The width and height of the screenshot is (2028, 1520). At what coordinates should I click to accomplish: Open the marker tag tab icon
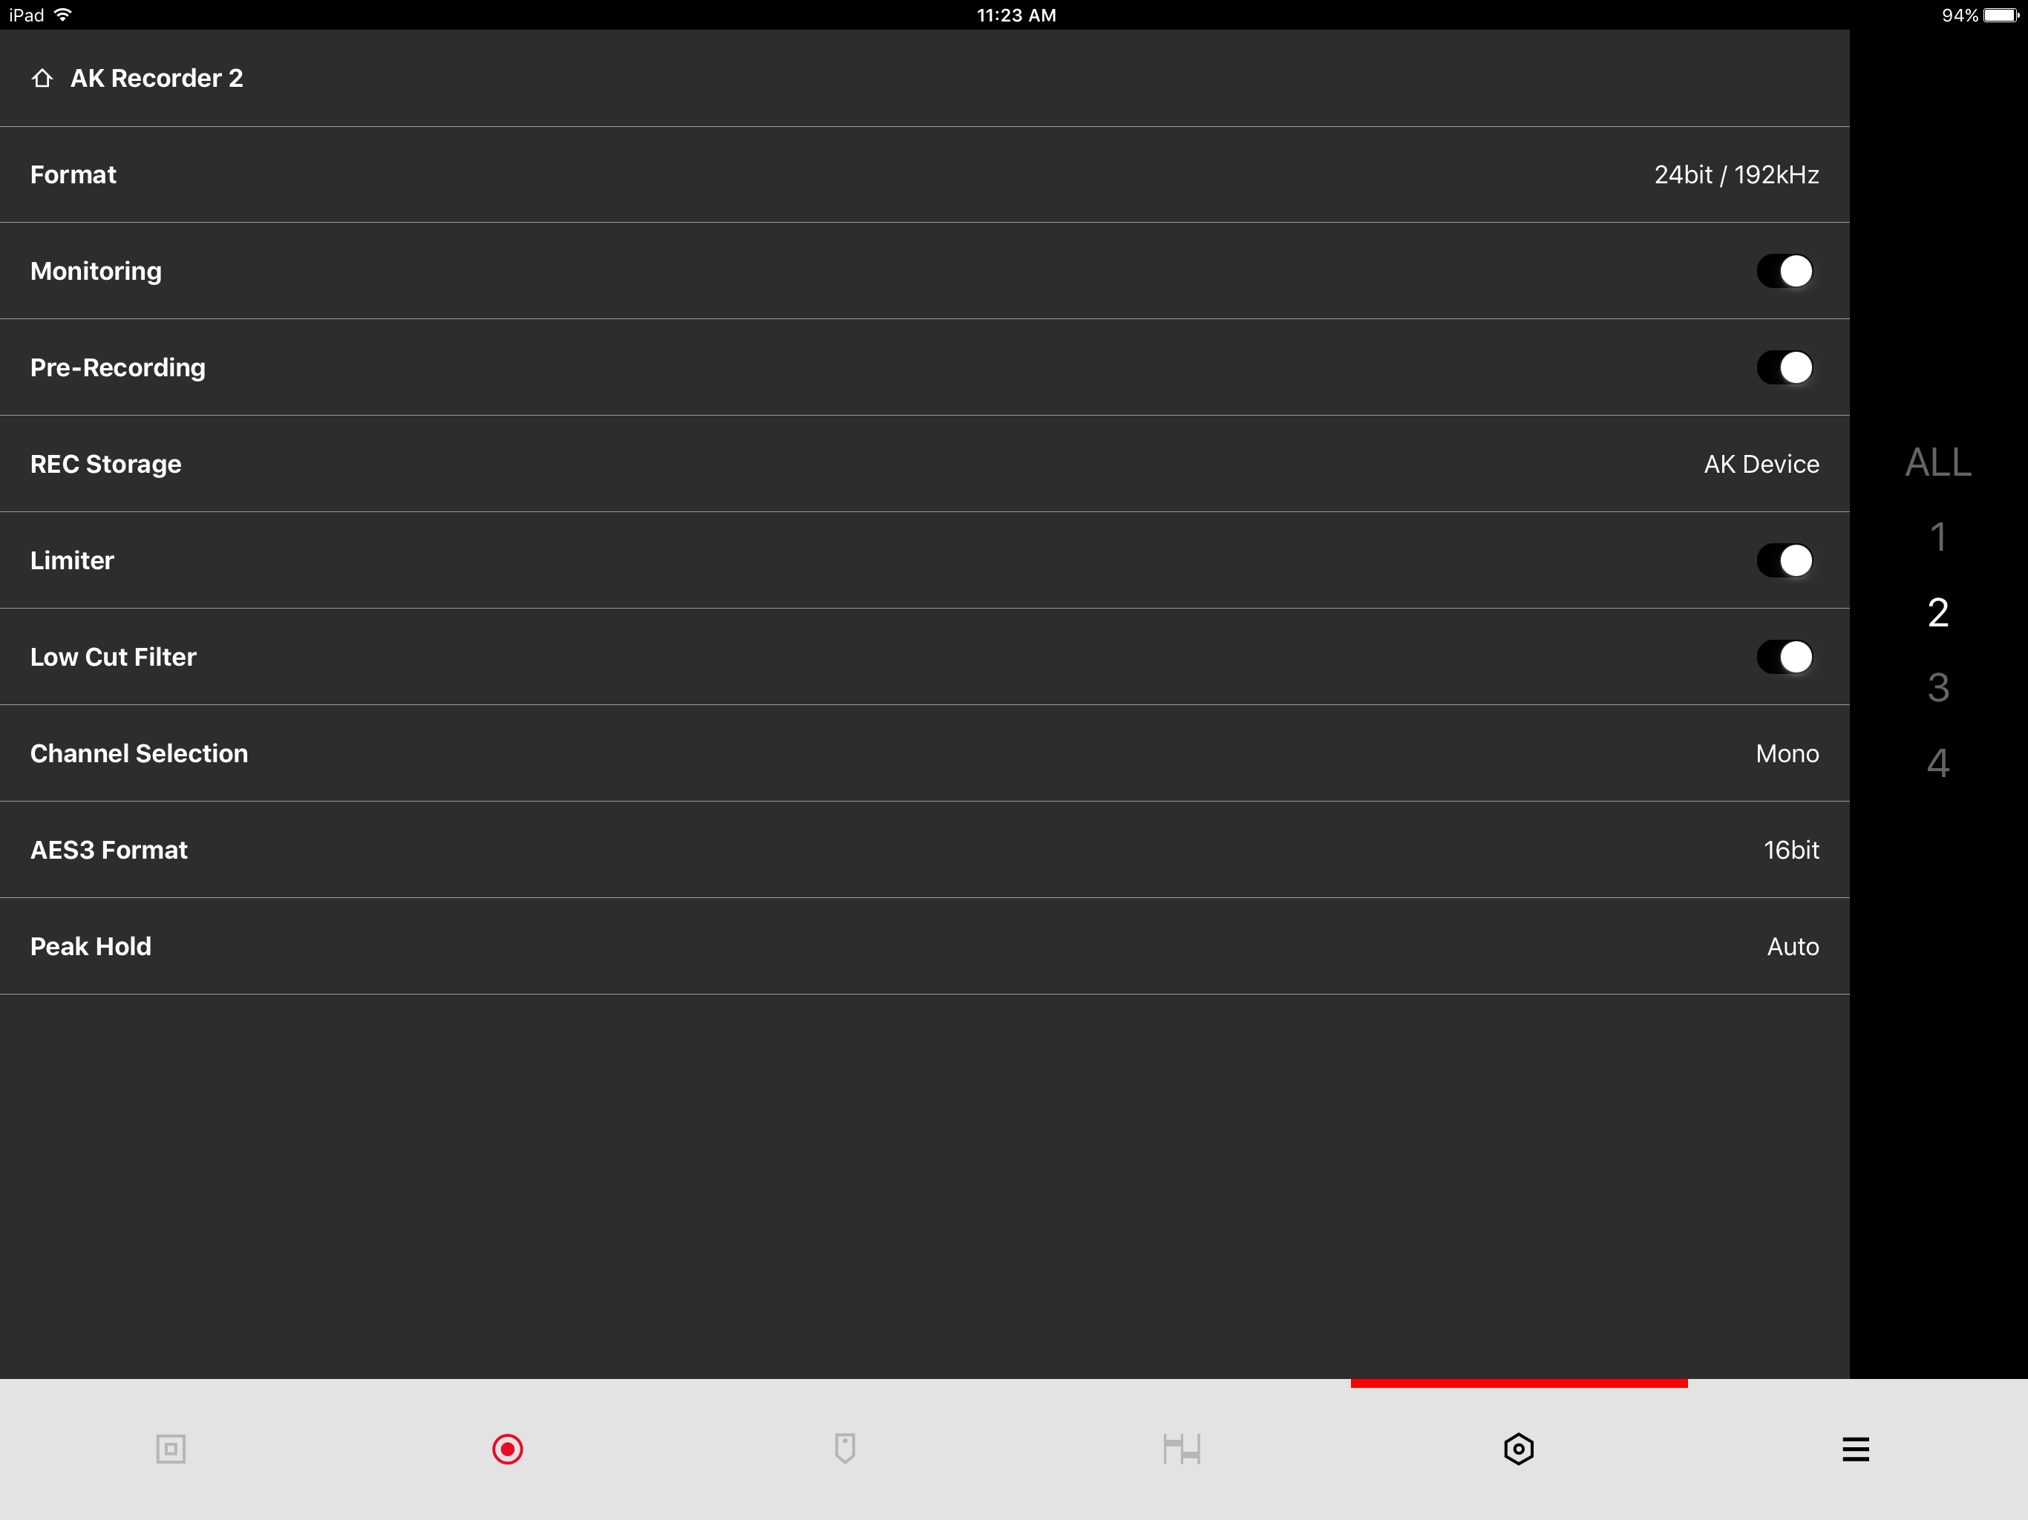point(845,1449)
